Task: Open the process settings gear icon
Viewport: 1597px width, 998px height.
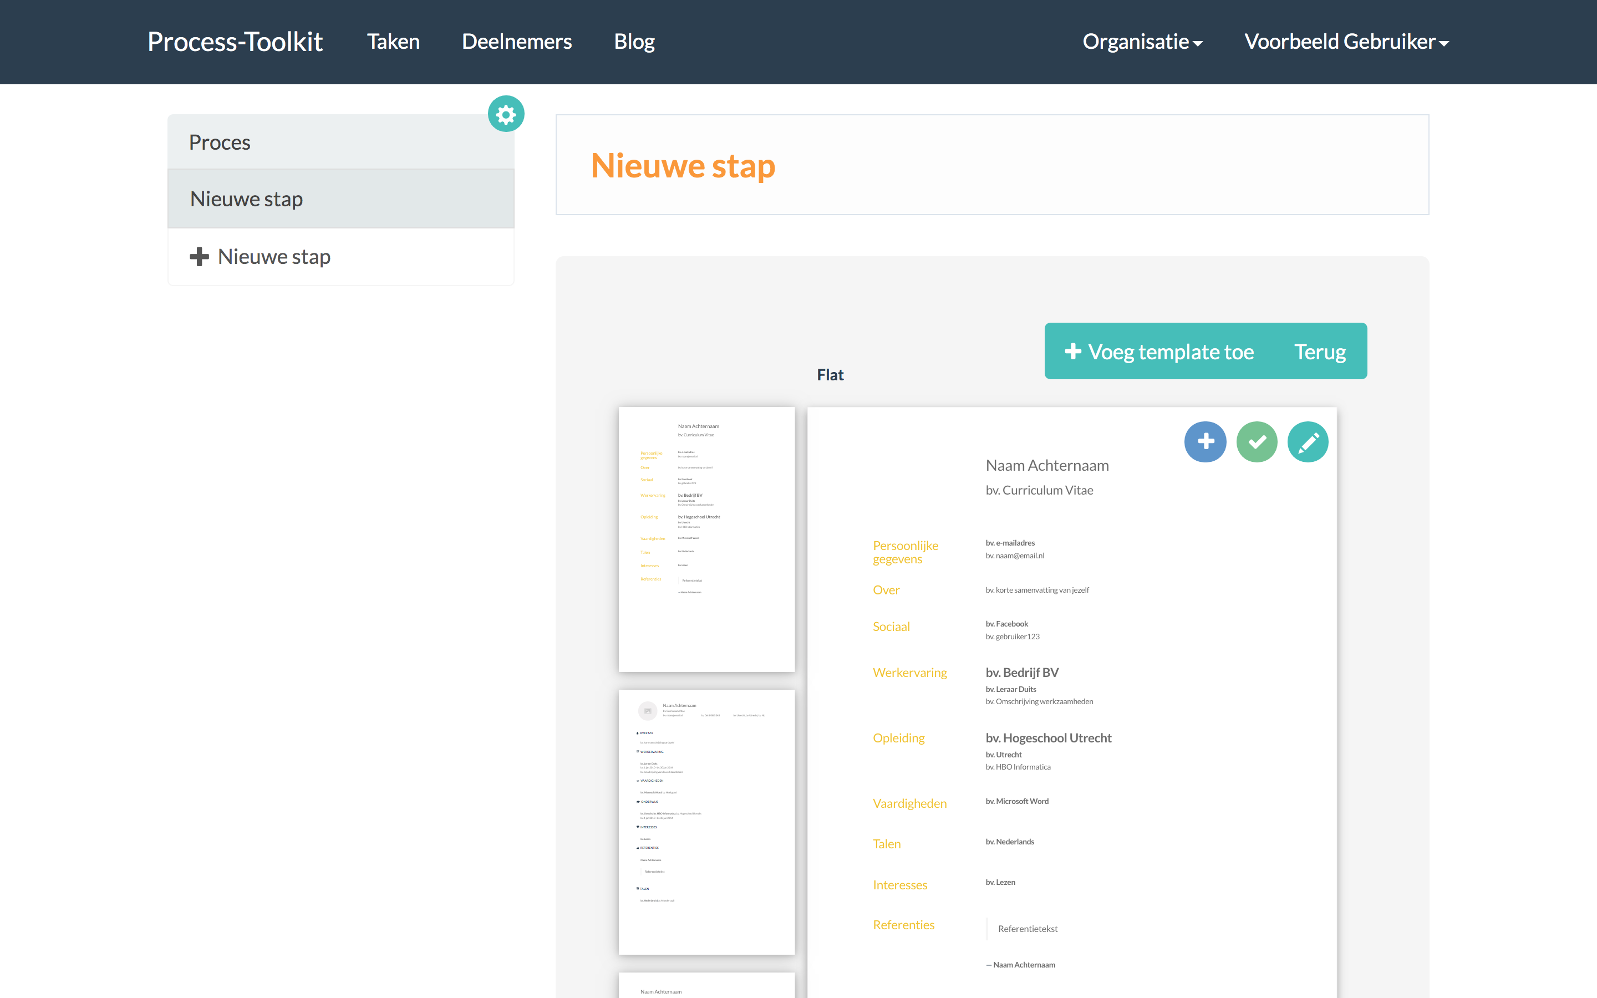Action: tap(506, 114)
